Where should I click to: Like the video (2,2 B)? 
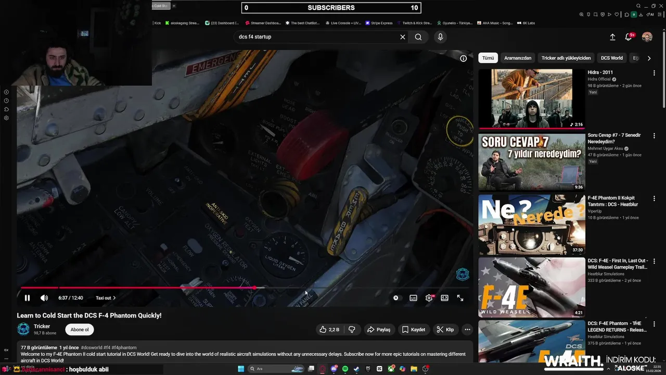[329, 330]
